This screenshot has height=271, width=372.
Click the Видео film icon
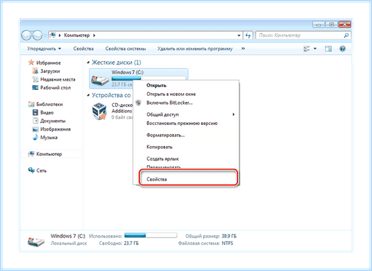[35, 112]
